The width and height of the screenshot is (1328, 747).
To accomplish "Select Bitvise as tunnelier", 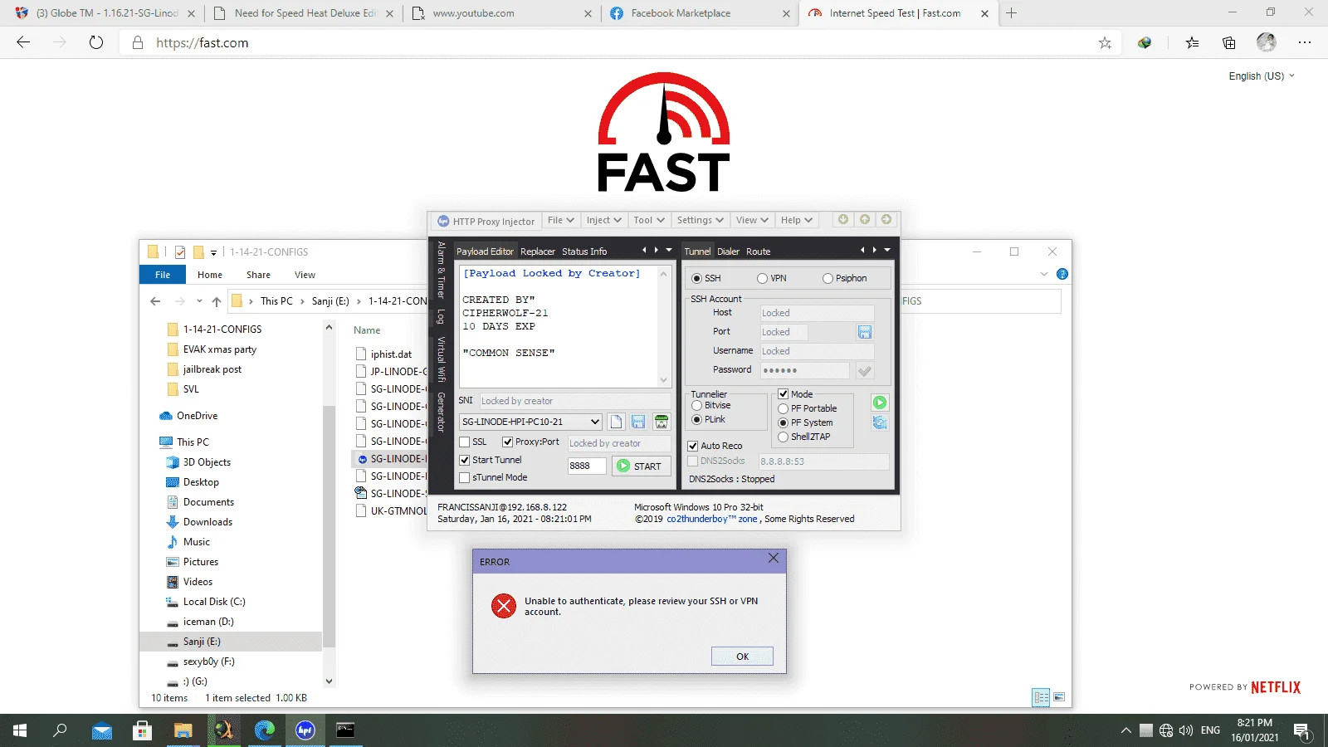I will click(697, 406).
